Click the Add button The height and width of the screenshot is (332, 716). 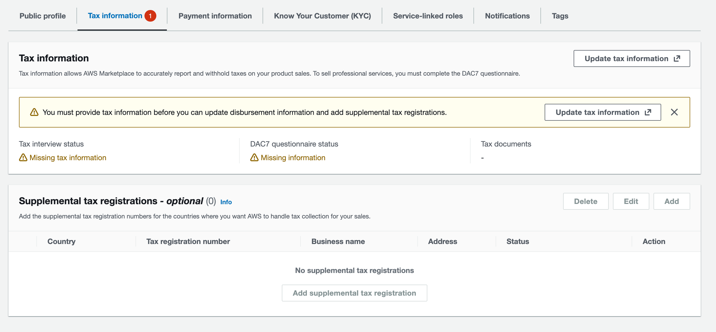tap(671, 201)
